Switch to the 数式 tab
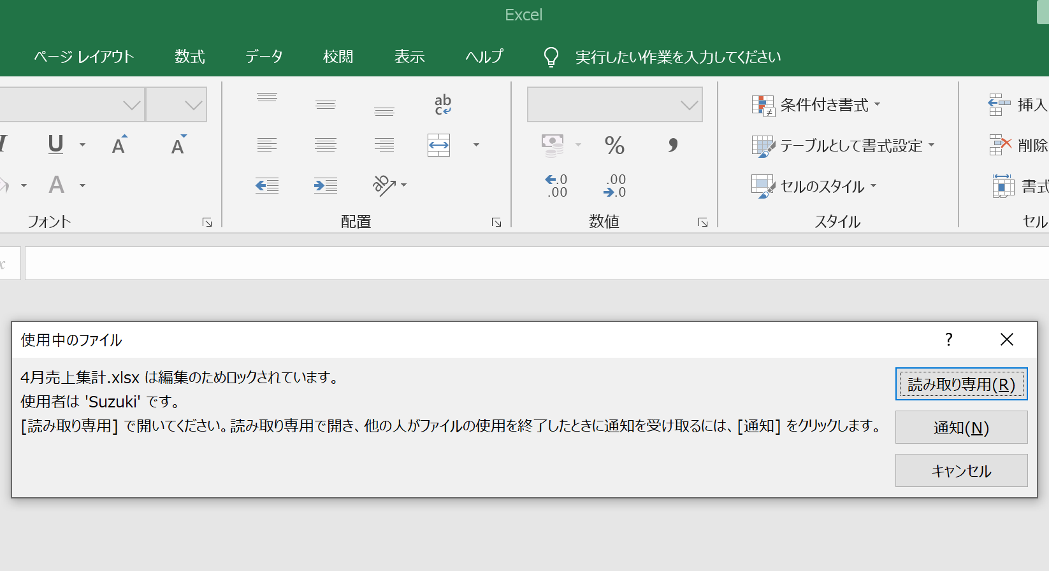This screenshot has width=1049, height=571. pyautogui.click(x=190, y=57)
